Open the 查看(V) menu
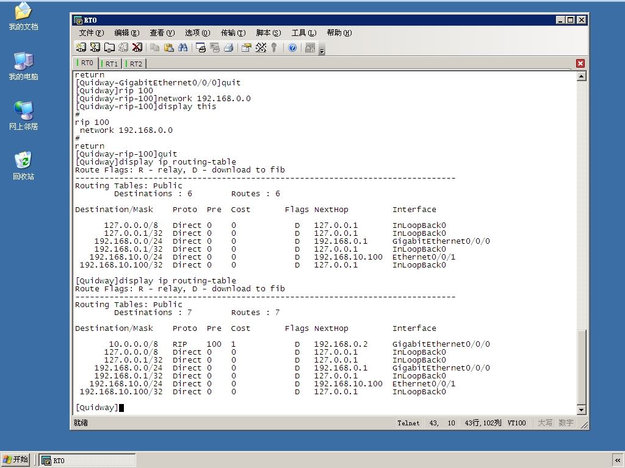Viewport: 625px width, 468px height. (x=162, y=33)
